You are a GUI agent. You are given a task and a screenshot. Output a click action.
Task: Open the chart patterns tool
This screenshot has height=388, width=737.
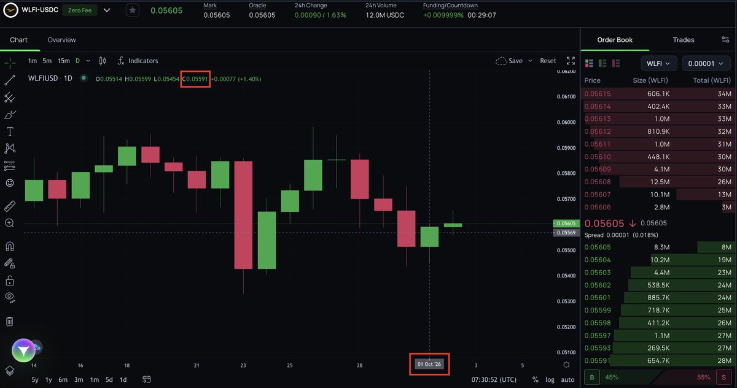10,148
